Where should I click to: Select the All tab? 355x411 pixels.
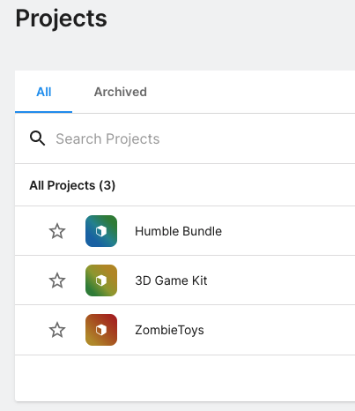click(x=44, y=92)
